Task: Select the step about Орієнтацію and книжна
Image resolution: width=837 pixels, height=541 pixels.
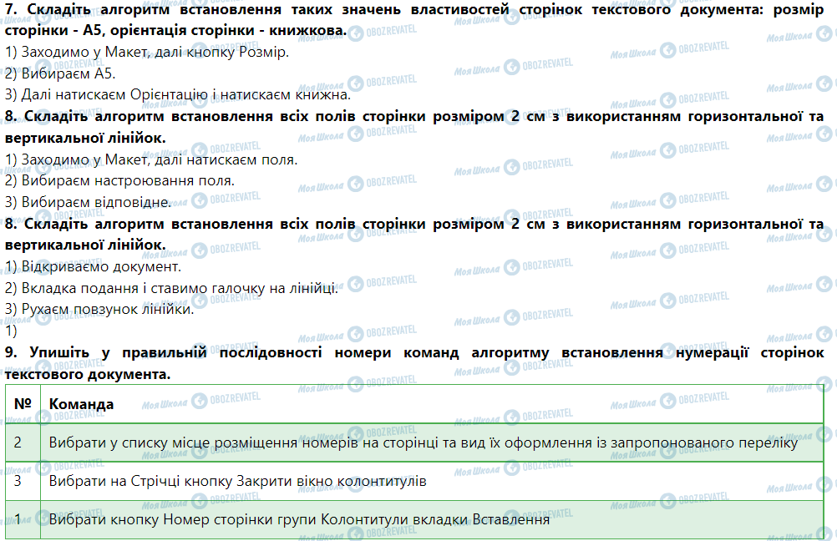Action: pyautogui.click(x=177, y=95)
